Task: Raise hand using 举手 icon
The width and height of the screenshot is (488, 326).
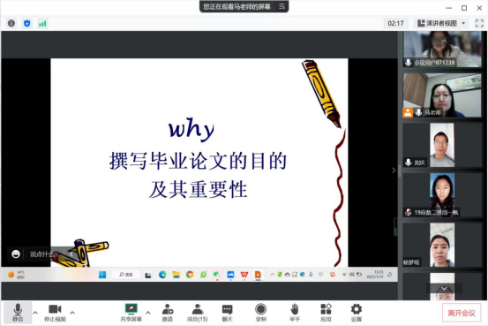Action: point(295,313)
